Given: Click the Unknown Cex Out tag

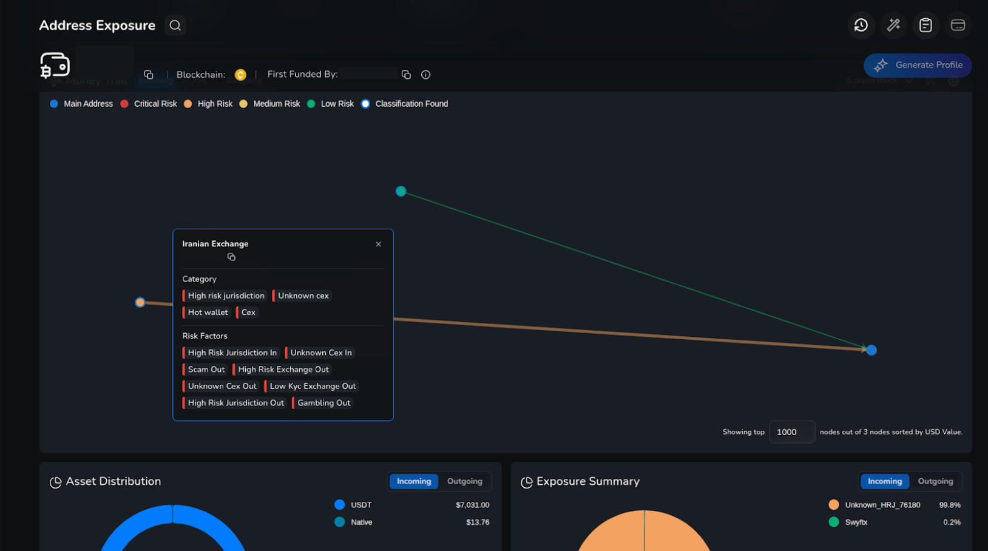Looking at the screenshot, I should click(221, 386).
